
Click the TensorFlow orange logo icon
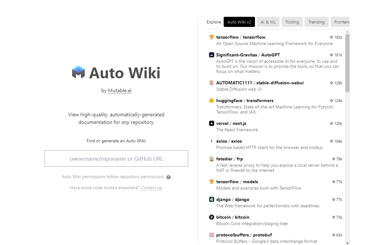tap(211, 37)
